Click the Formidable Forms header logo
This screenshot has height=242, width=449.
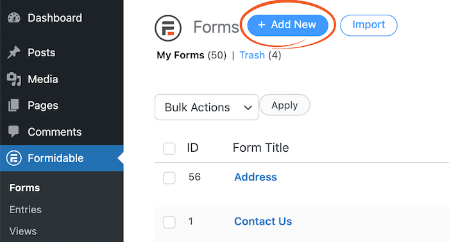pos(168,28)
